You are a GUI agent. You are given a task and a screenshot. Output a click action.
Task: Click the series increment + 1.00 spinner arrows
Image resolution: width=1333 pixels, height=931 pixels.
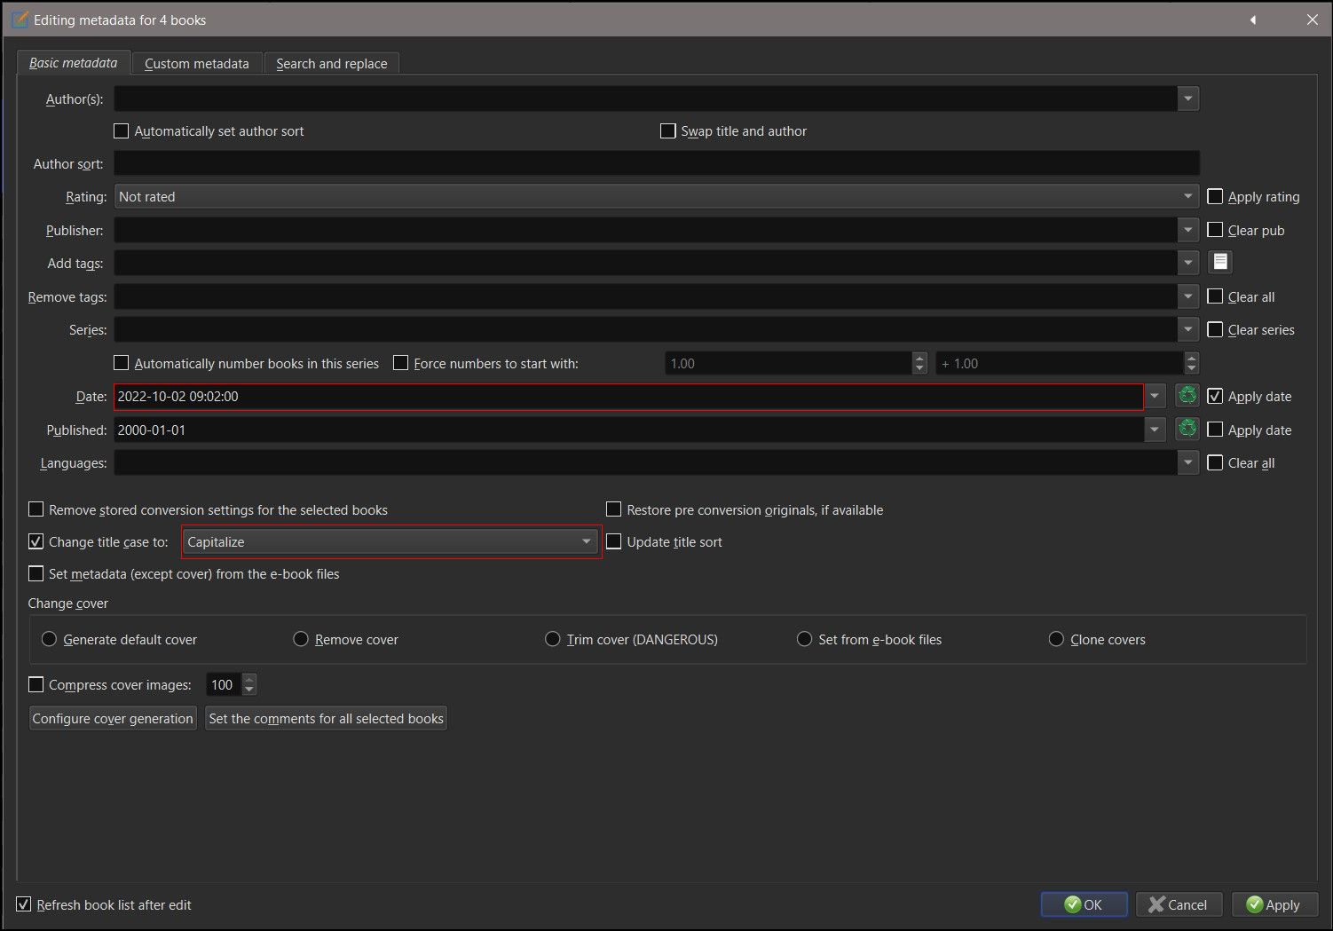pos(1192,363)
